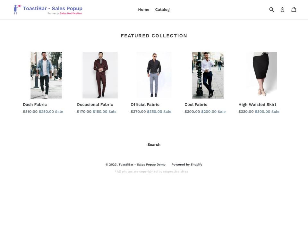Click the Occasional Fabric maroon suit image
This screenshot has height=231, width=308.
100,75
